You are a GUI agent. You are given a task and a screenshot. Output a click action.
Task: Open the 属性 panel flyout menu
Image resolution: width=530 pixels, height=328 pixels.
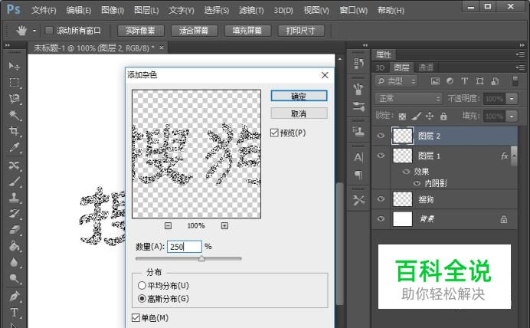pyautogui.click(x=521, y=54)
